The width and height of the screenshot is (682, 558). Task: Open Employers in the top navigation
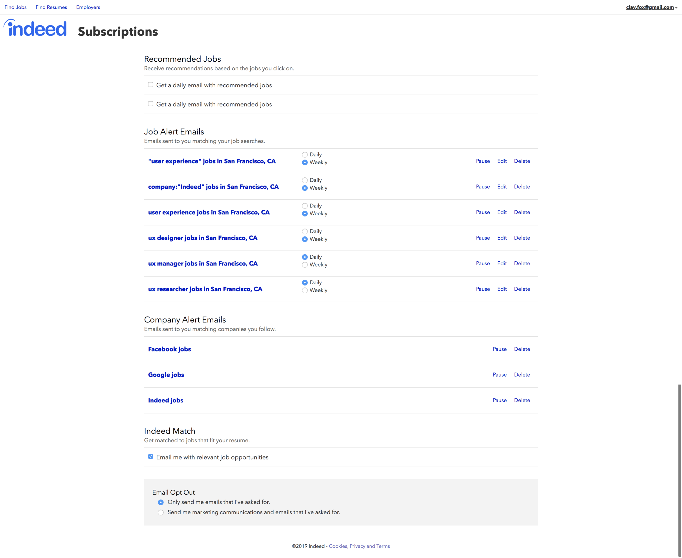(88, 7)
